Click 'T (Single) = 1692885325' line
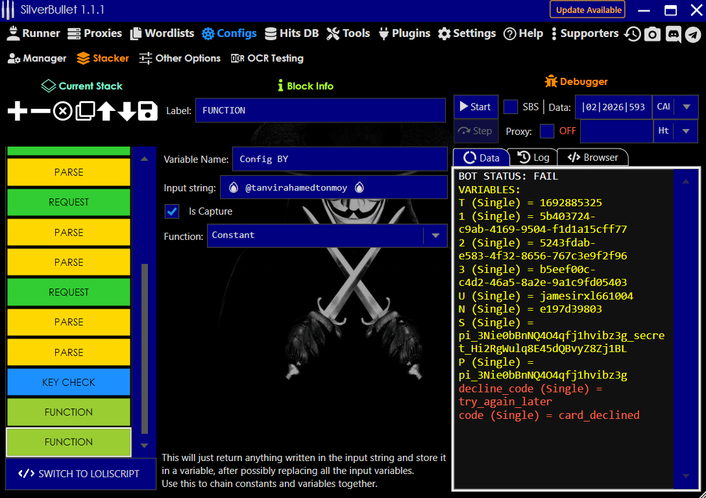This screenshot has width=706, height=498. click(530, 203)
